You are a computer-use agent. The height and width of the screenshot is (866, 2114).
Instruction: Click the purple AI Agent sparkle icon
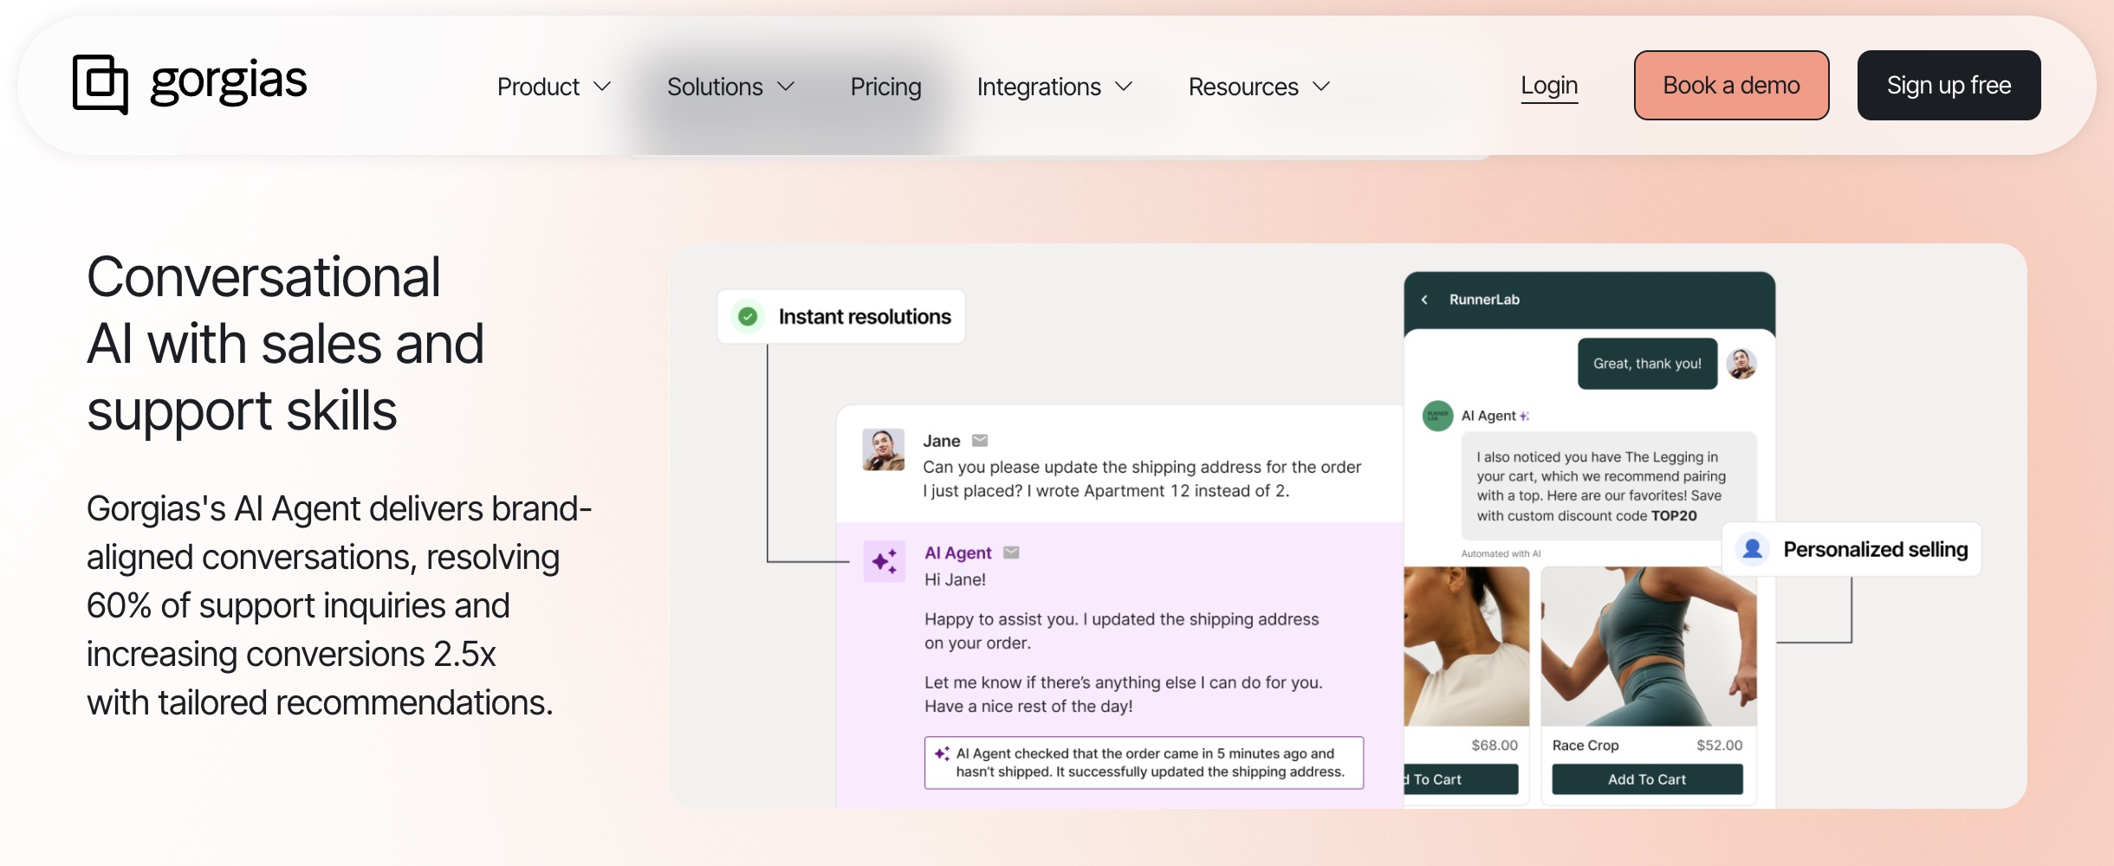pos(885,562)
